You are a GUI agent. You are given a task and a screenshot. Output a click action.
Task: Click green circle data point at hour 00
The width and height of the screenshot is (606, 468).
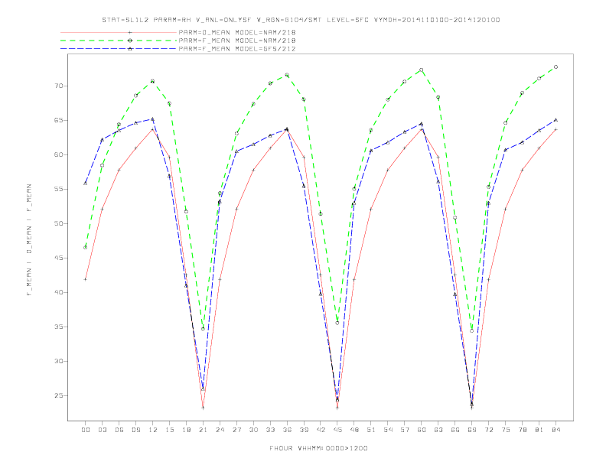pyautogui.click(x=86, y=247)
